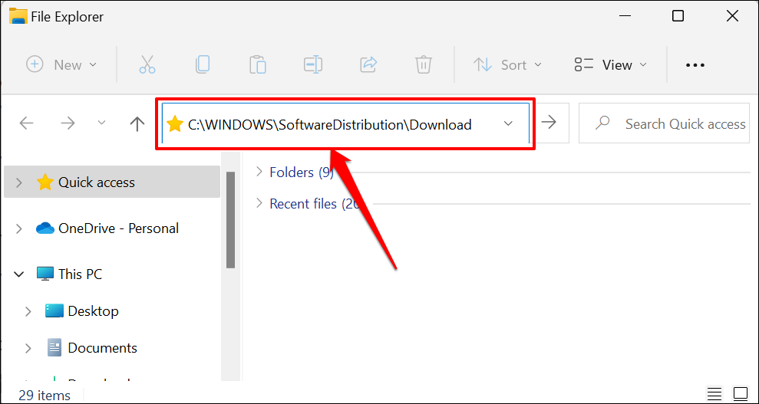Open the Sort options dropdown
Viewport: 759px width, 404px height.
507,65
